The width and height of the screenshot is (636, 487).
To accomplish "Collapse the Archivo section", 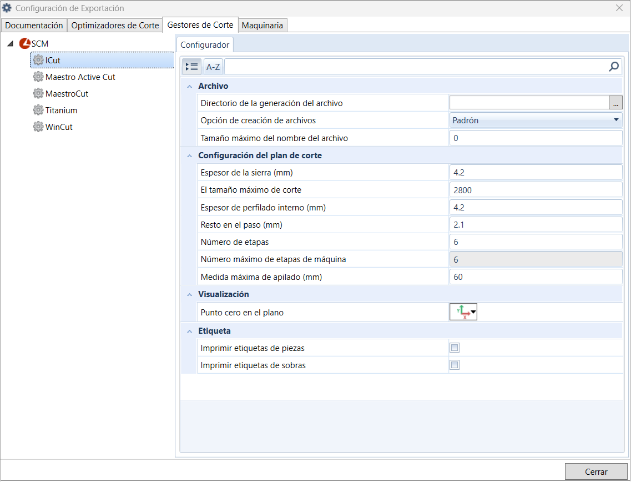I will (x=189, y=87).
